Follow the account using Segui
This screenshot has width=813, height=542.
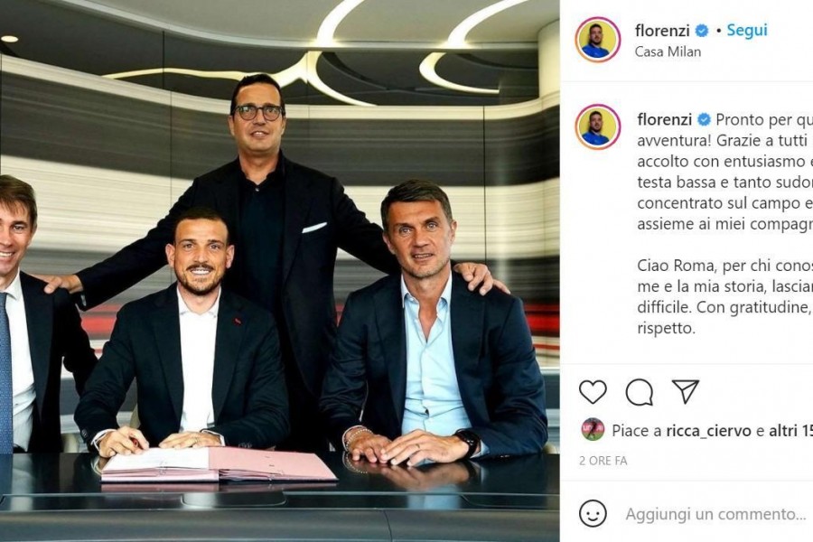click(747, 30)
